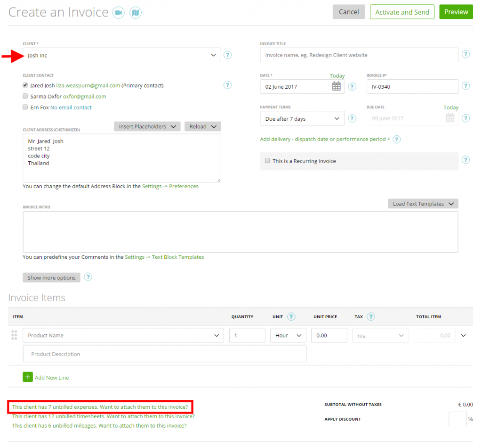482x447 pixels.
Task: Open the documentation icon next to the video icon
Action: (136, 12)
